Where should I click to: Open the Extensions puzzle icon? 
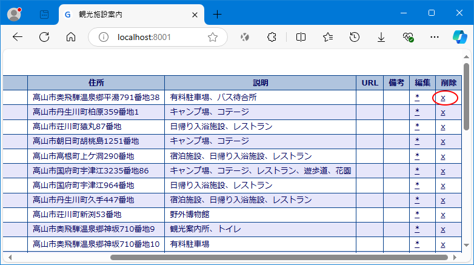272,37
